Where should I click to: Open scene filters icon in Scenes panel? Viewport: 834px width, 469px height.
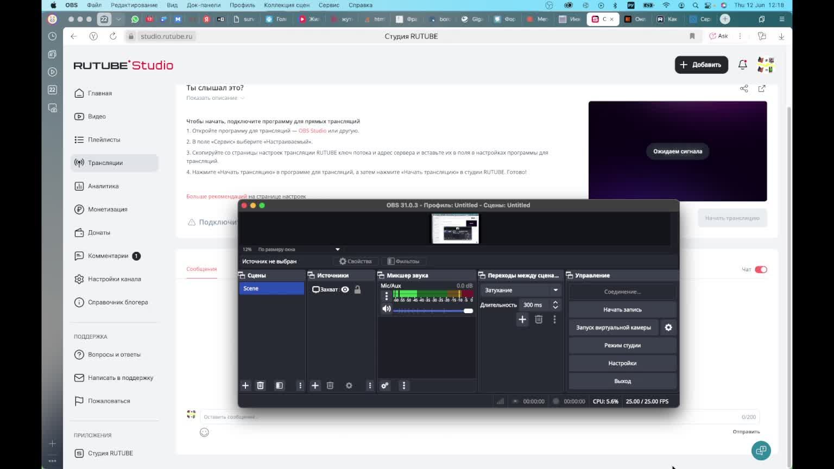tap(279, 385)
